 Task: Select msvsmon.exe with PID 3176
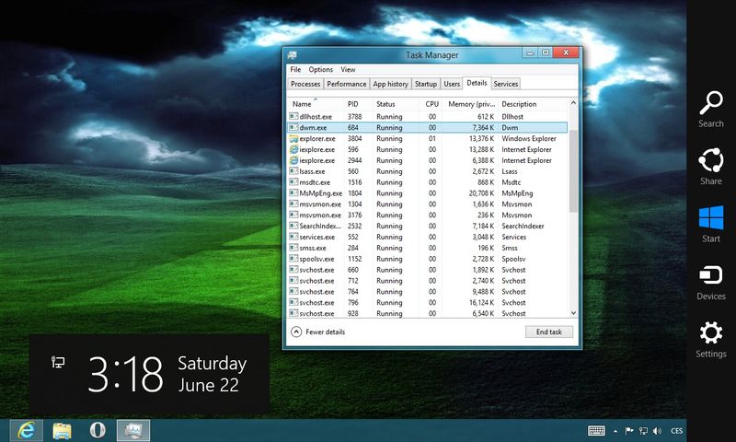point(427,215)
